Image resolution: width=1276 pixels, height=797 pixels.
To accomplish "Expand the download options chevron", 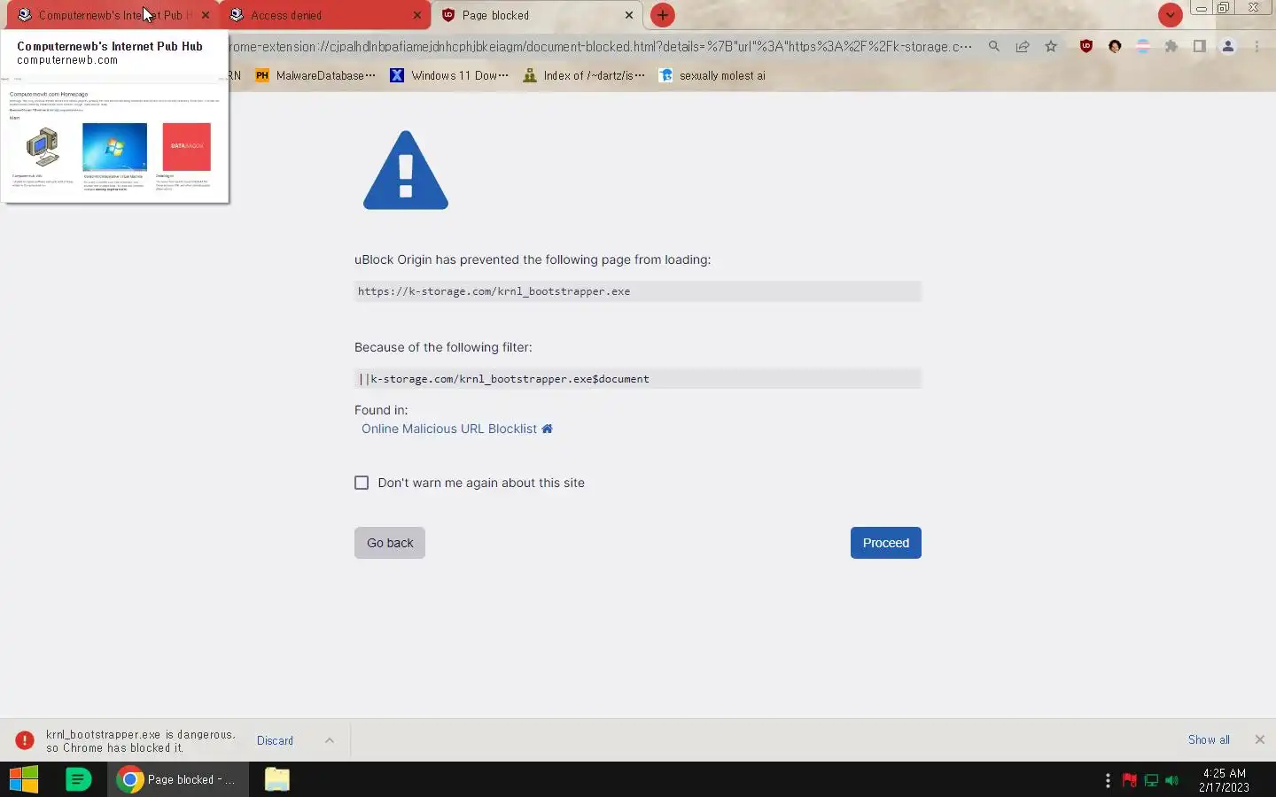I will tap(330, 740).
